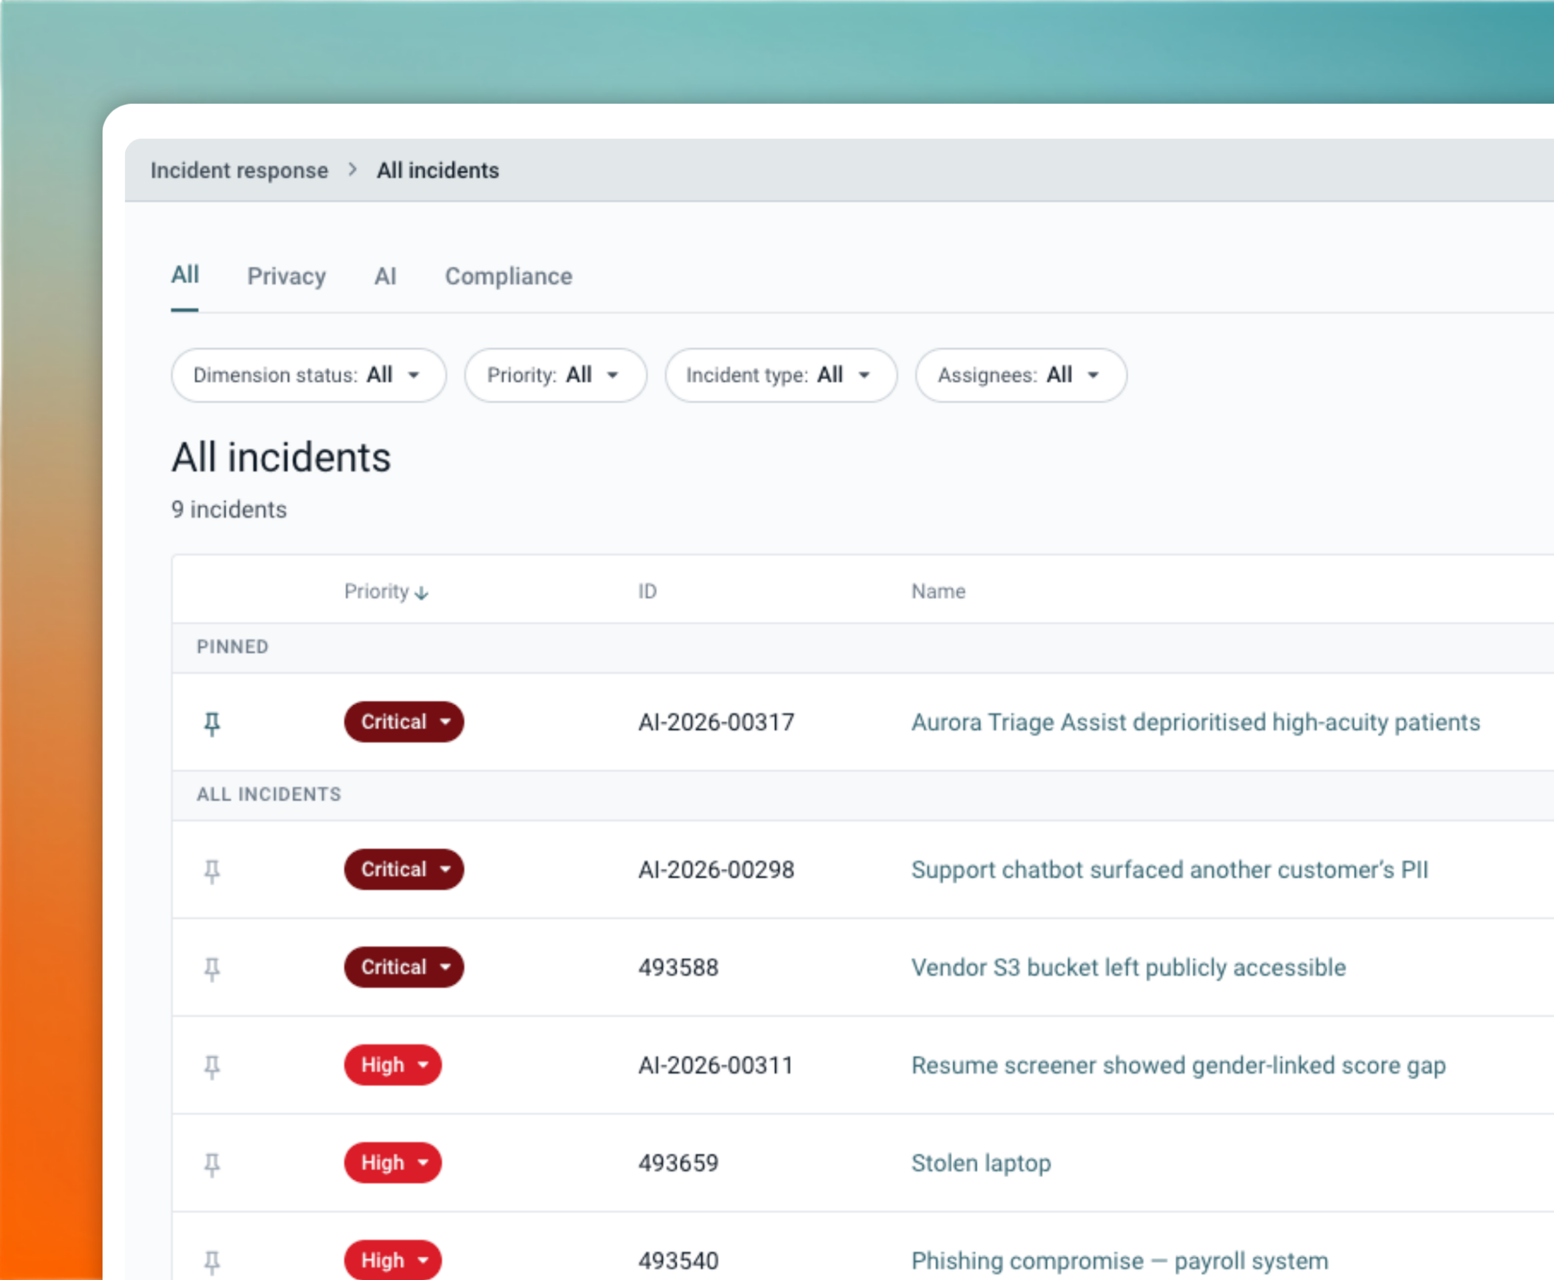Click the ID column header
The image size is (1554, 1280).
[x=648, y=591]
